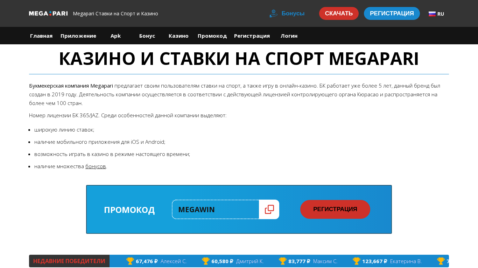Viewport: 478px width, 268px height.
Task: Click the ПРОМОКОД label in the banner
Action: pyautogui.click(x=129, y=210)
